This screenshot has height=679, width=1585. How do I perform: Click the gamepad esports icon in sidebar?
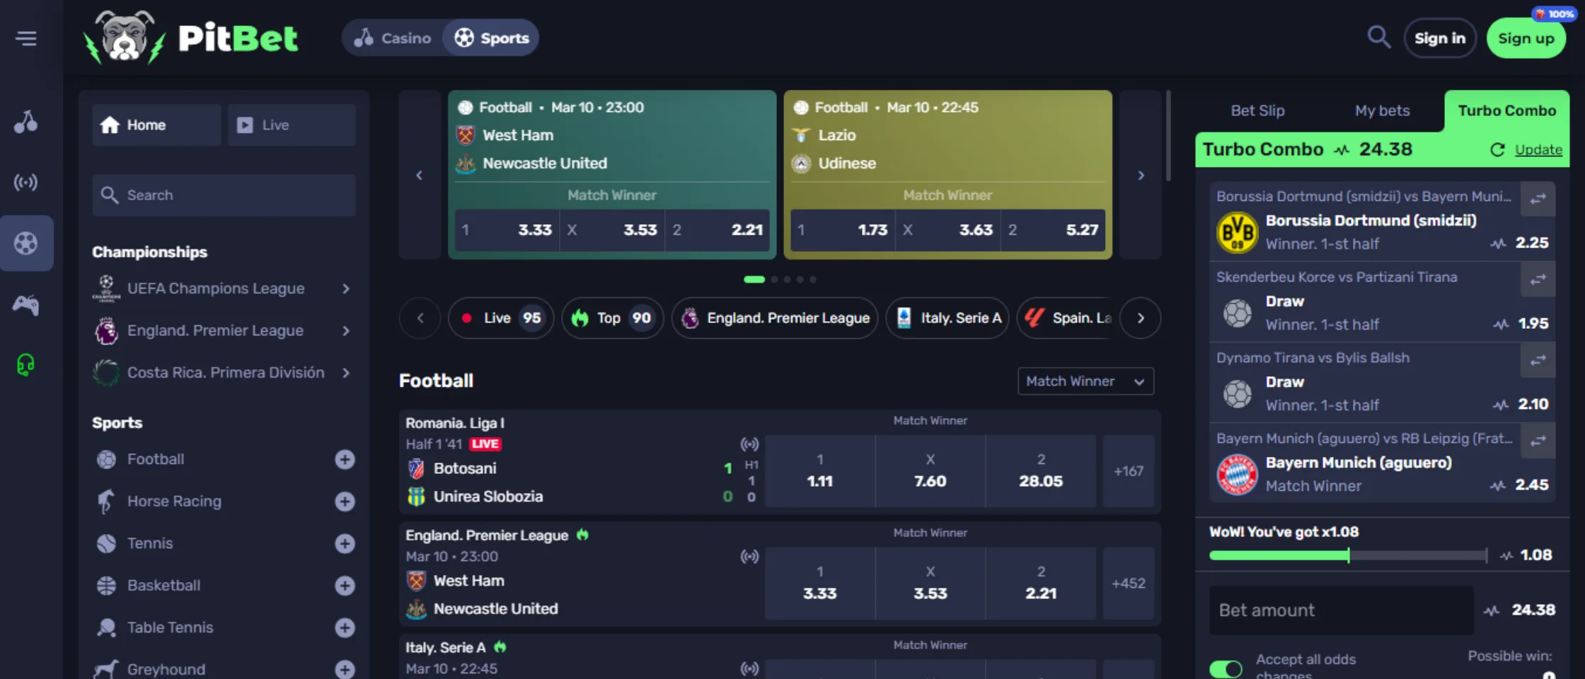(x=26, y=305)
